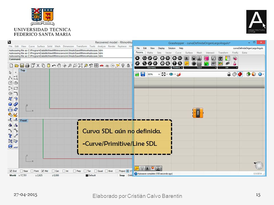274x205 pixels.
Task: Enable the Cen osnap checkbox
Action: 53,171
